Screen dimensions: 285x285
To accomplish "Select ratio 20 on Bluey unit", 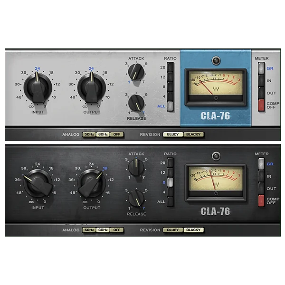I will click(171, 67).
